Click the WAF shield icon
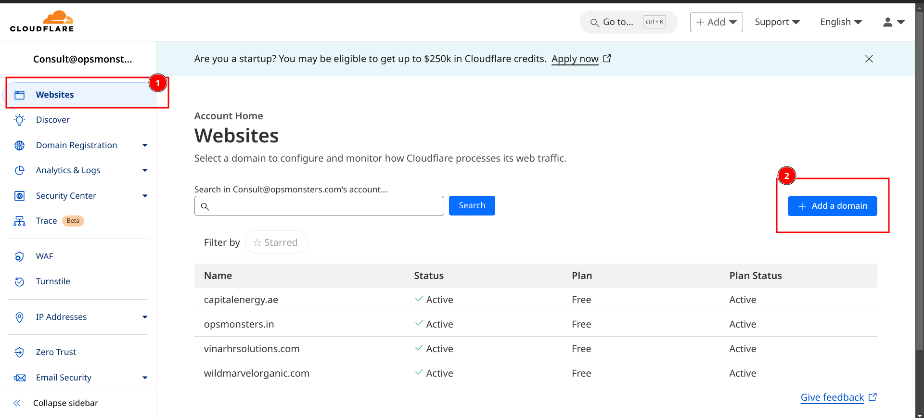924x418 pixels. [19, 256]
